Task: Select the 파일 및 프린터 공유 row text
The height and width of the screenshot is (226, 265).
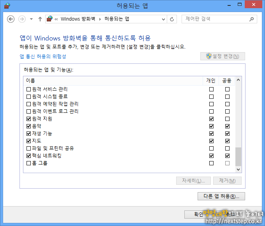Action: coord(53,148)
